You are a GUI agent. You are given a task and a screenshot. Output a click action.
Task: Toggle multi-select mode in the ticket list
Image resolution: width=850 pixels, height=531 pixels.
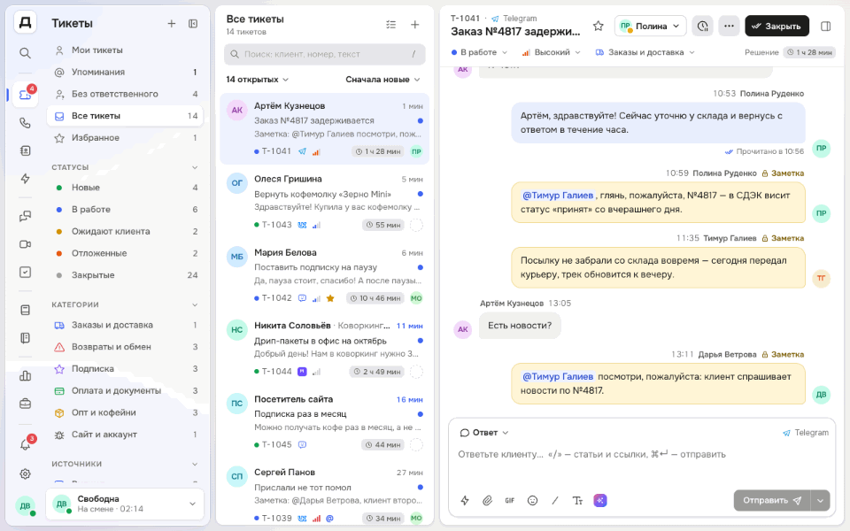click(390, 25)
